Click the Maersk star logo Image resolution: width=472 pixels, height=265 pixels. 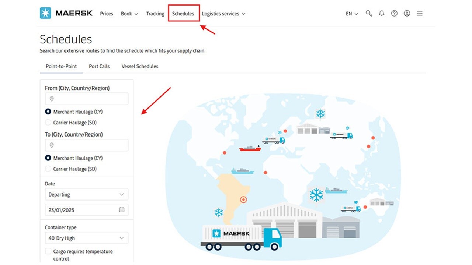point(45,13)
